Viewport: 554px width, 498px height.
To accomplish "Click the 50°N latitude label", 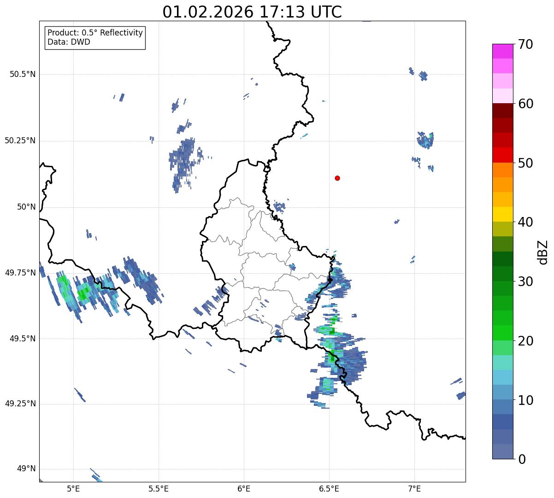I will coord(26,207).
